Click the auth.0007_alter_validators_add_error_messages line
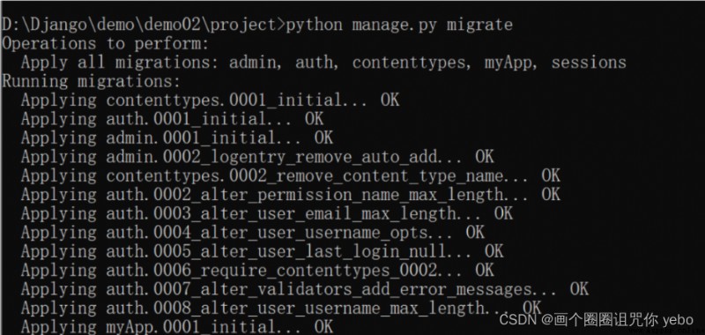 (x=304, y=289)
